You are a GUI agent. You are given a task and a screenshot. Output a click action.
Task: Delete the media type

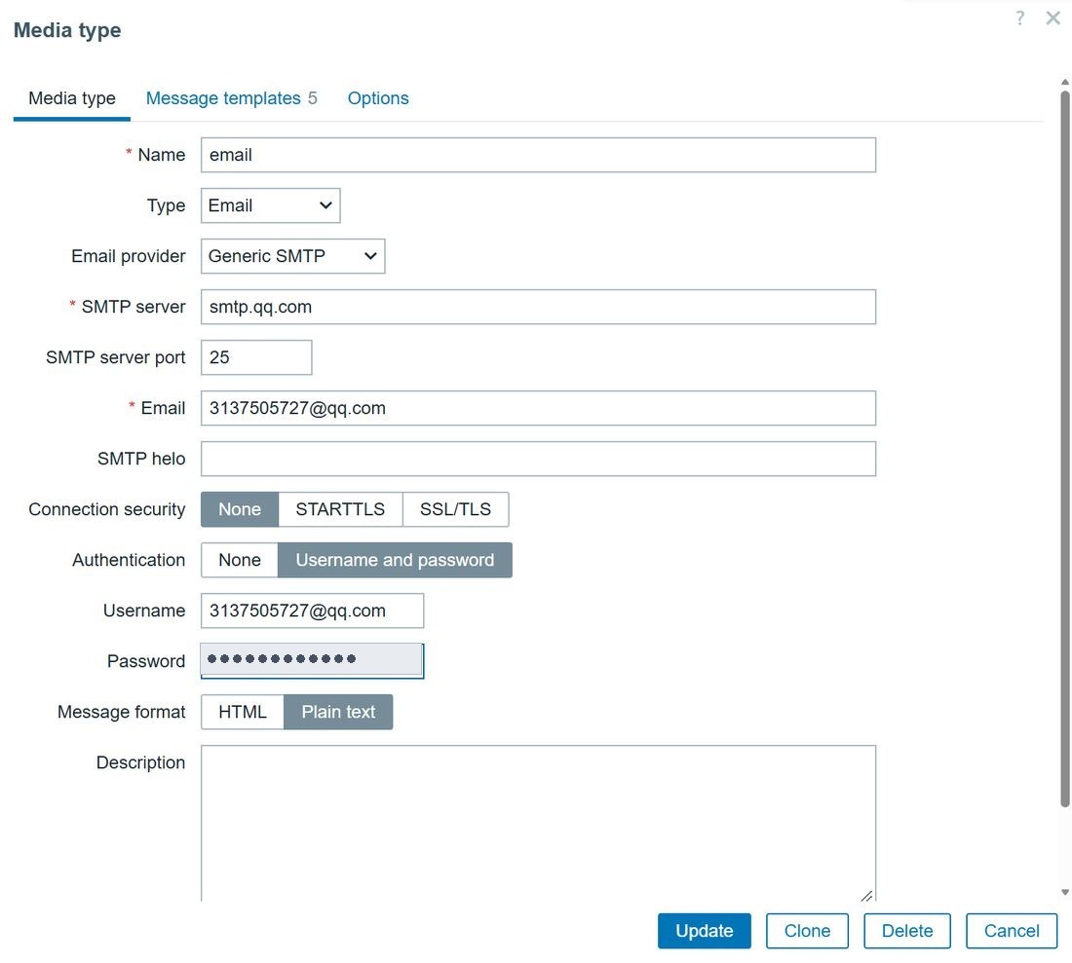907,931
